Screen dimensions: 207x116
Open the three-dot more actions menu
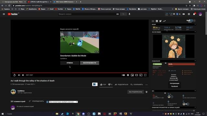(x=147, y=85)
